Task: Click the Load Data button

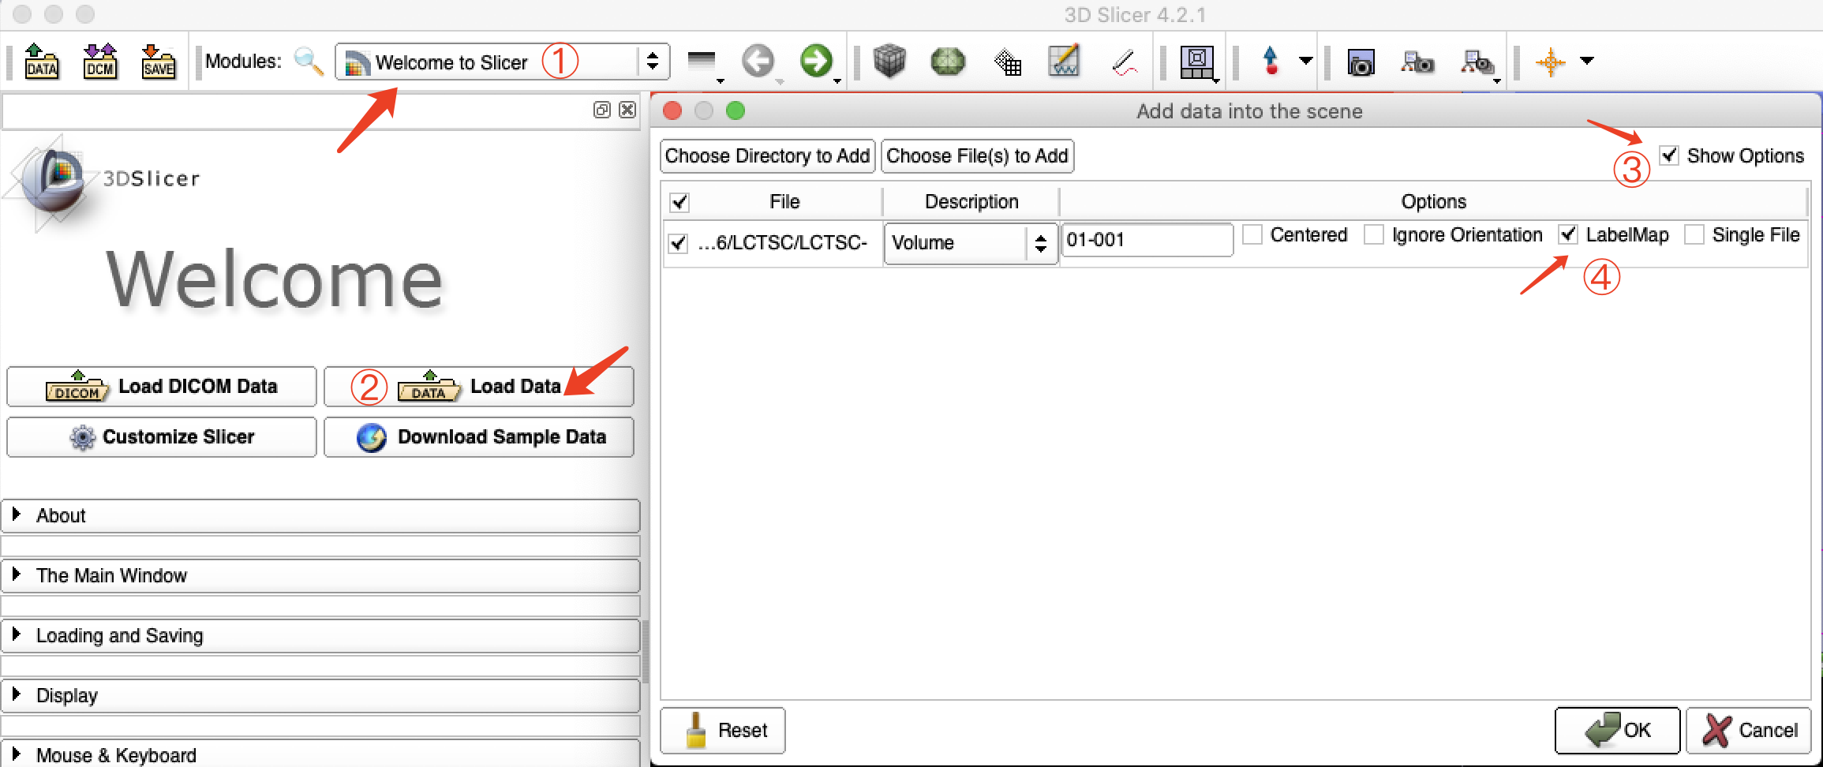Action: (479, 387)
